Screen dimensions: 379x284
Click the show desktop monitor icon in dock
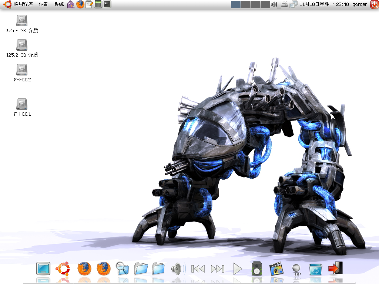[x=43, y=268]
